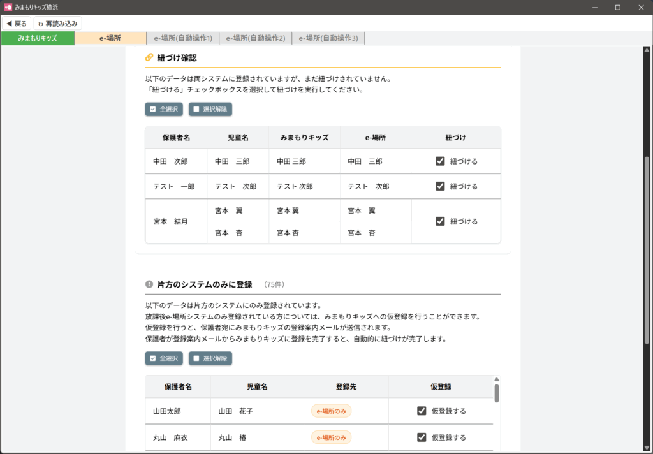Toggle 紐づける checkbox for テスト 一郎
The image size is (653, 454).
(x=440, y=186)
